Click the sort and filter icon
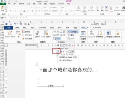The width and height of the screenshot is (125, 98). 117,8
